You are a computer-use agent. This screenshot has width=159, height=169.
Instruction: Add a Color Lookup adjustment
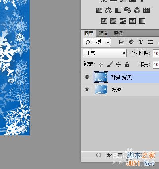pyautogui.click(x=147, y=10)
